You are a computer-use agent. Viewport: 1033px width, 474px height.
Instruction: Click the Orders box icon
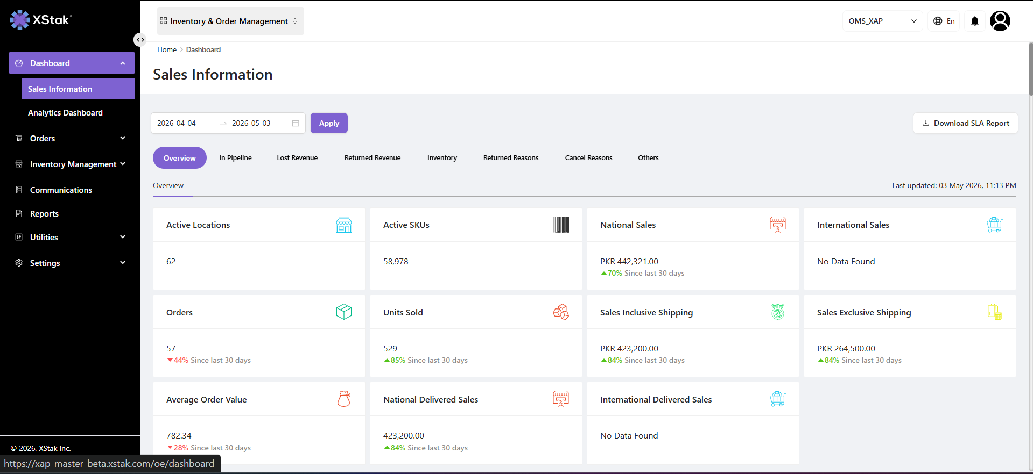344,312
